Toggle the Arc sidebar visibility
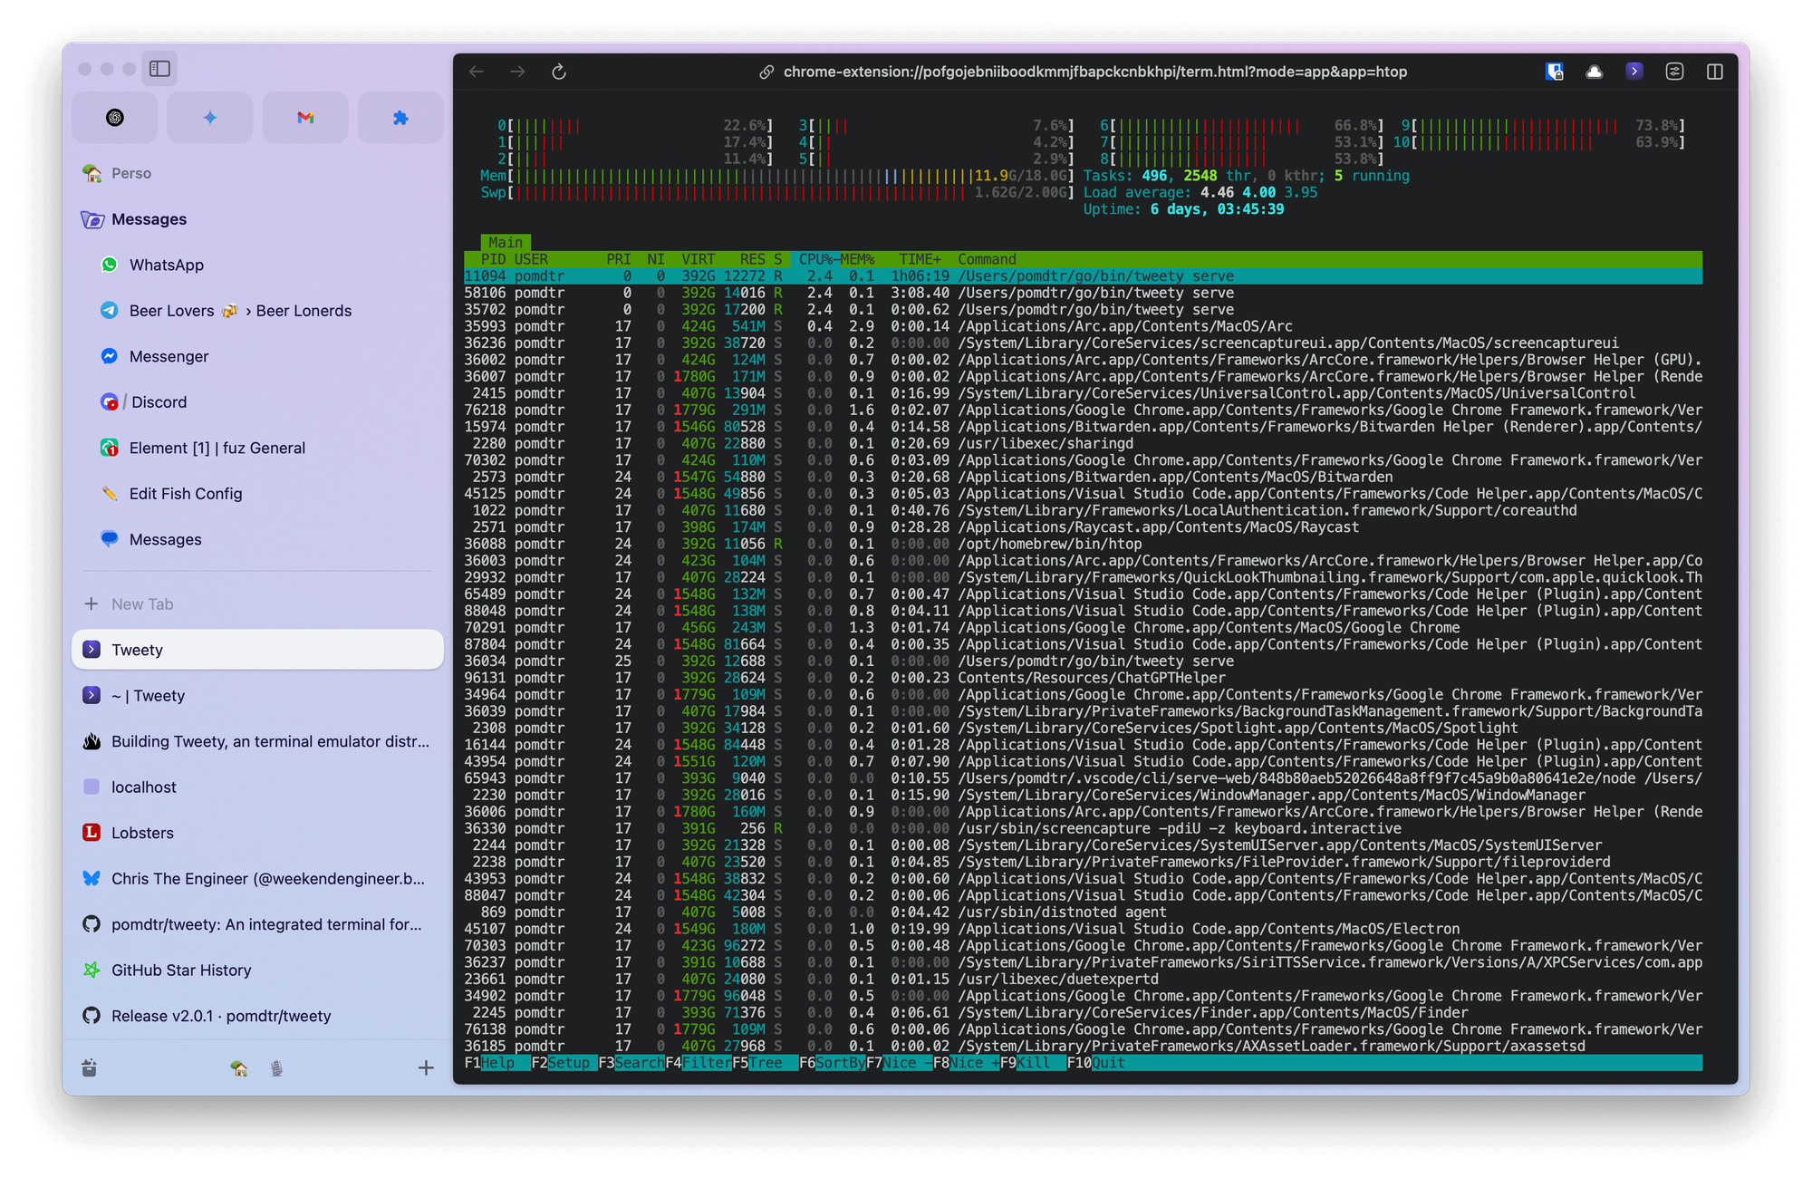 pos(159,69)
